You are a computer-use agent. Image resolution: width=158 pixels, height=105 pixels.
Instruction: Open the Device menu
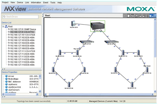20,3
